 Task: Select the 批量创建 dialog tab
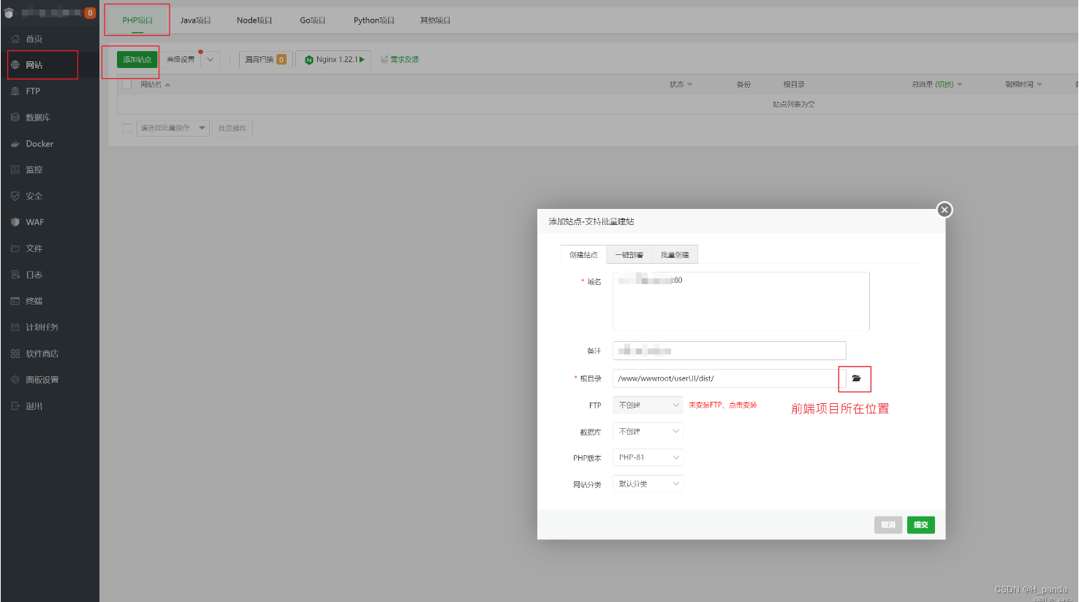[675, 254]
